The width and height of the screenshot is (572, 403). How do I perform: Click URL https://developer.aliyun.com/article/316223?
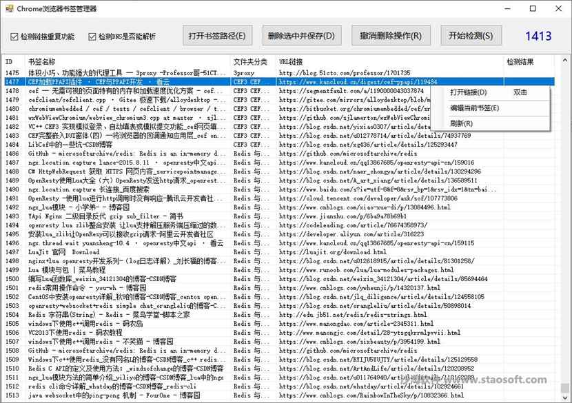click(x=351, y=234)
